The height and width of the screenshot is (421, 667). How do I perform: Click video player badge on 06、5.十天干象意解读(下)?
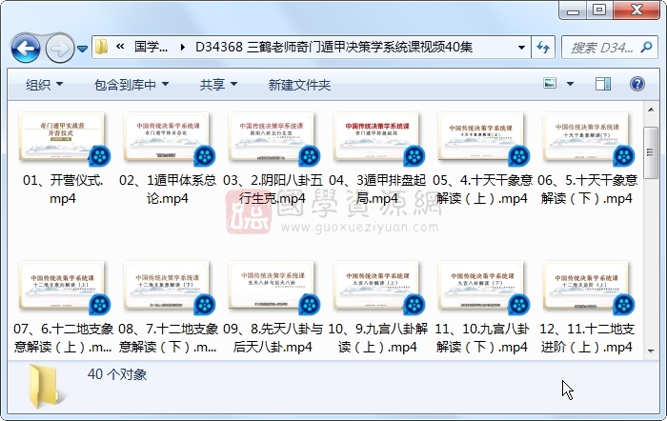[x=623, y=156]
